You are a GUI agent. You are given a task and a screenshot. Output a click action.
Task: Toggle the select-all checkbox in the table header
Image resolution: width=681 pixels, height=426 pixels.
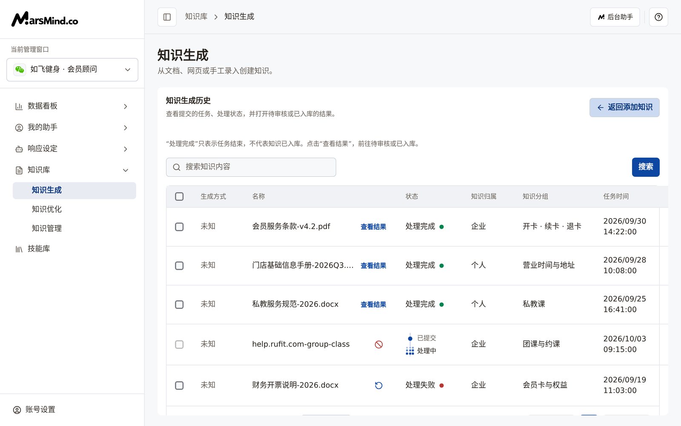(179, 196)
